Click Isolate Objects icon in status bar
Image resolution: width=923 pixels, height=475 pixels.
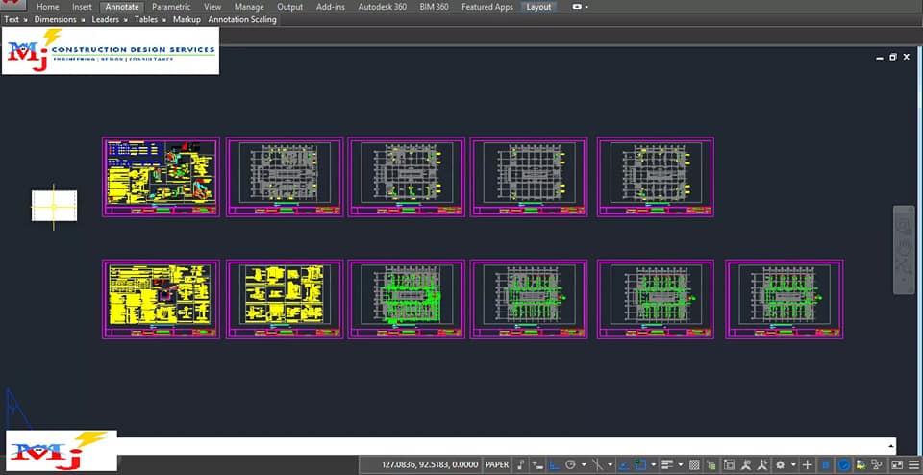[861, 464]
